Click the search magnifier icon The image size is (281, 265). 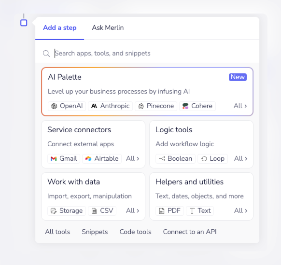pos(46,54)
